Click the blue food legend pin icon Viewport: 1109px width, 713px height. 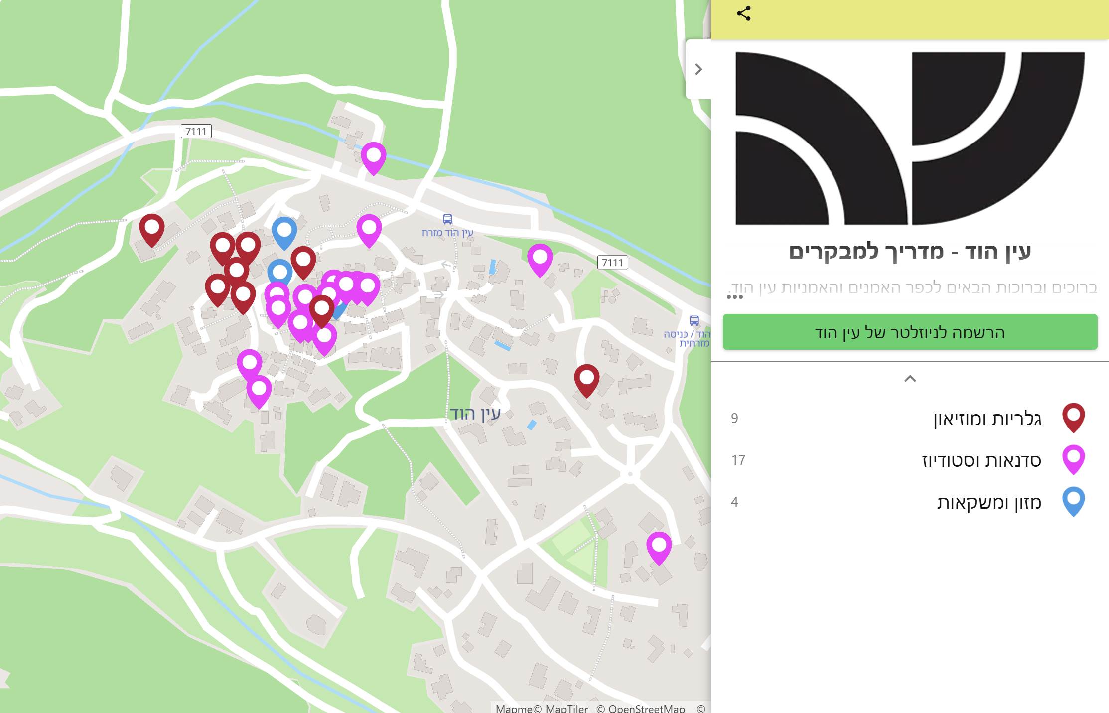[1073, 500]
